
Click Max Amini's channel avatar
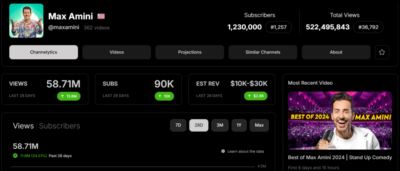26,21
